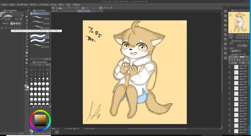Select the Move layer tool with four arrows

(x=27, y=23)
